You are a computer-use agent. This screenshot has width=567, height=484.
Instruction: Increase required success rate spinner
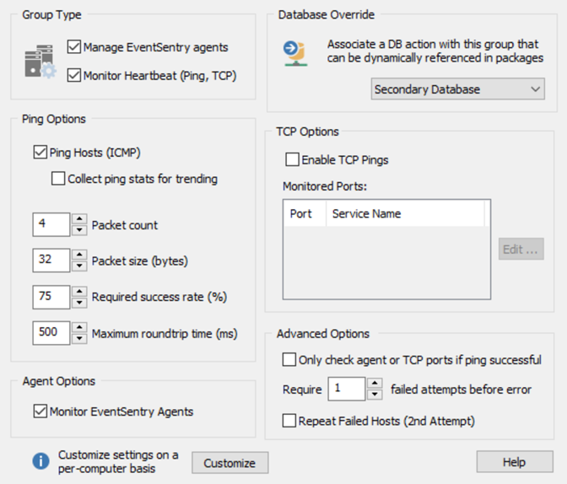79,292
